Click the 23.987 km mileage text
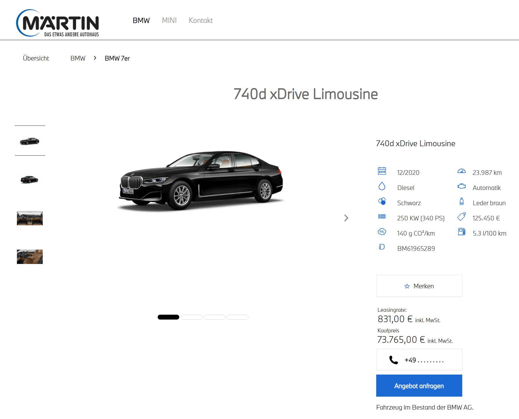The image size is (519, 419). click(x=487, y=173)
